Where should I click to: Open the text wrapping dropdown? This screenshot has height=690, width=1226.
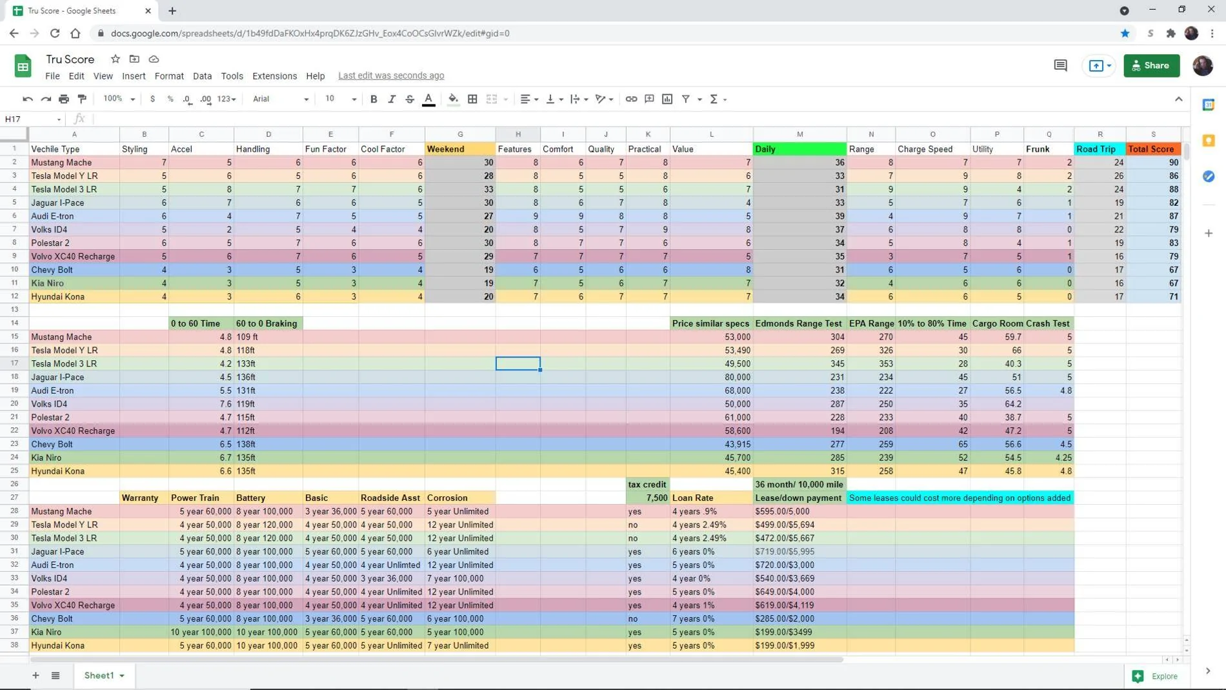point(579,99)
